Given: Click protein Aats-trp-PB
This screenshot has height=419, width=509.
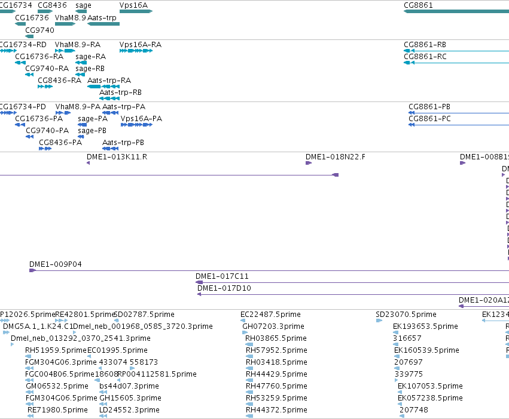Looking at the screenshot, I should (x=111, y=149).
